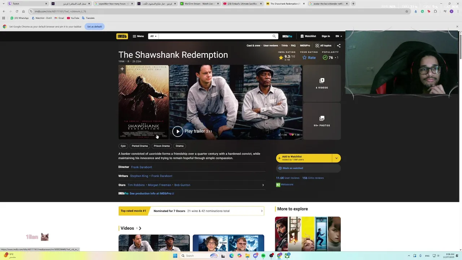The width and height of the screenshot is (462, 260).
Task: See production info at IMDbPro
Action: pyautogui.click(x=151, y=194)
